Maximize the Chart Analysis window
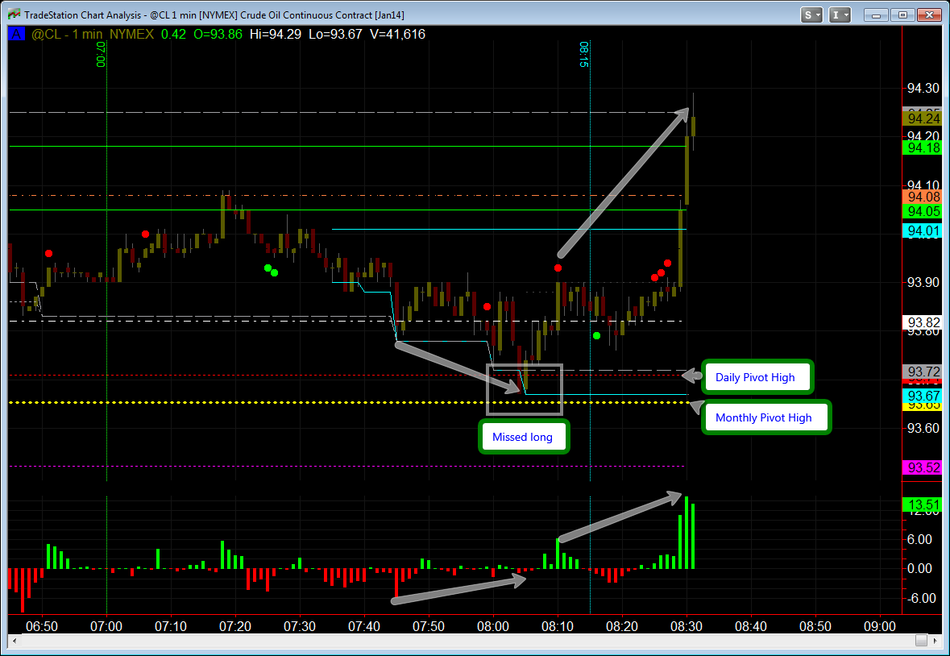This screenshot has width=950, height=656. click(902, 15)
